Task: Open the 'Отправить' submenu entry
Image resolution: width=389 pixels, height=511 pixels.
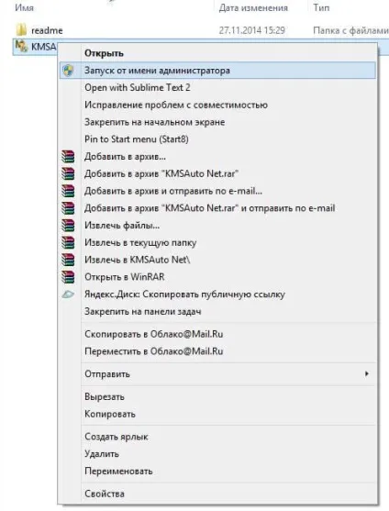Action: click(217, 374)
